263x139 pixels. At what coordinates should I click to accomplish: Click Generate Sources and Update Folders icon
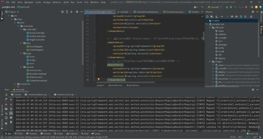click(x=212, y=16)
